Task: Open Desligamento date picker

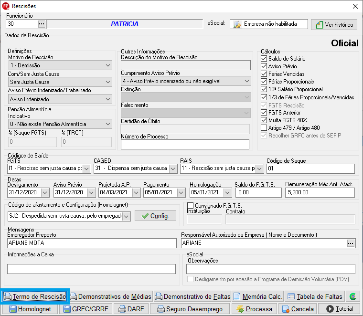Action: pos(45,192)
